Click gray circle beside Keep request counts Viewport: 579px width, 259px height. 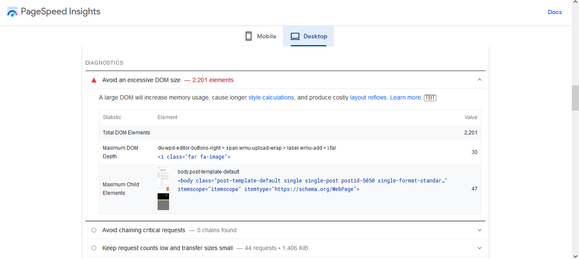(x=94, y=248)
